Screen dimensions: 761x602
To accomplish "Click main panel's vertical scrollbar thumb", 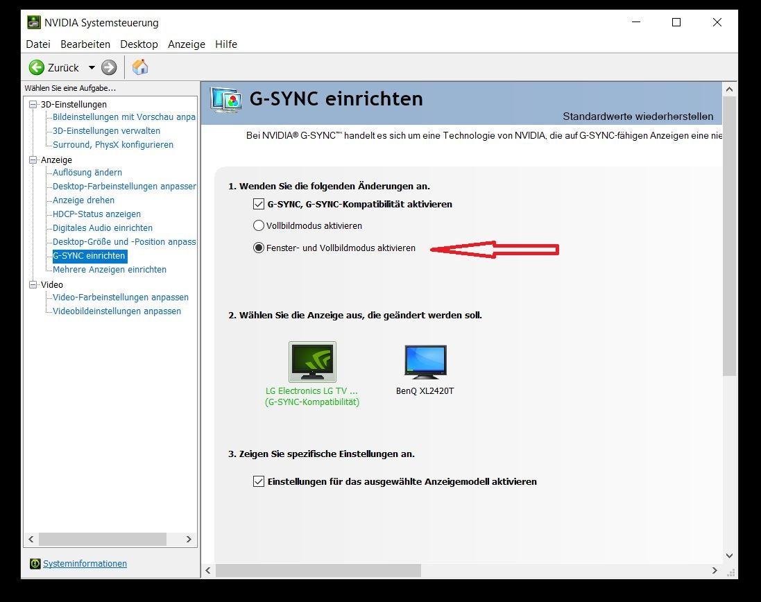I will [729, 236].
